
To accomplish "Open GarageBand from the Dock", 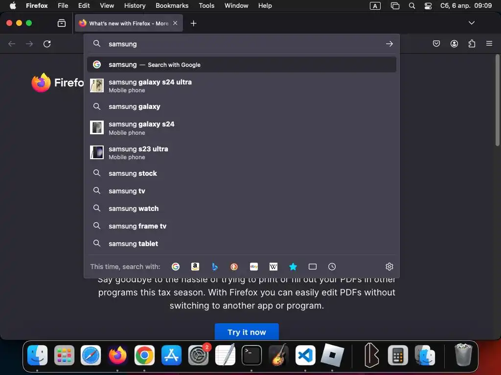I will pos(278,355).
